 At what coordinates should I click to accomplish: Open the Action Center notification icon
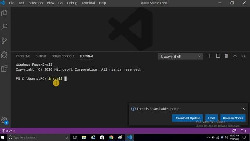(244, 137)
